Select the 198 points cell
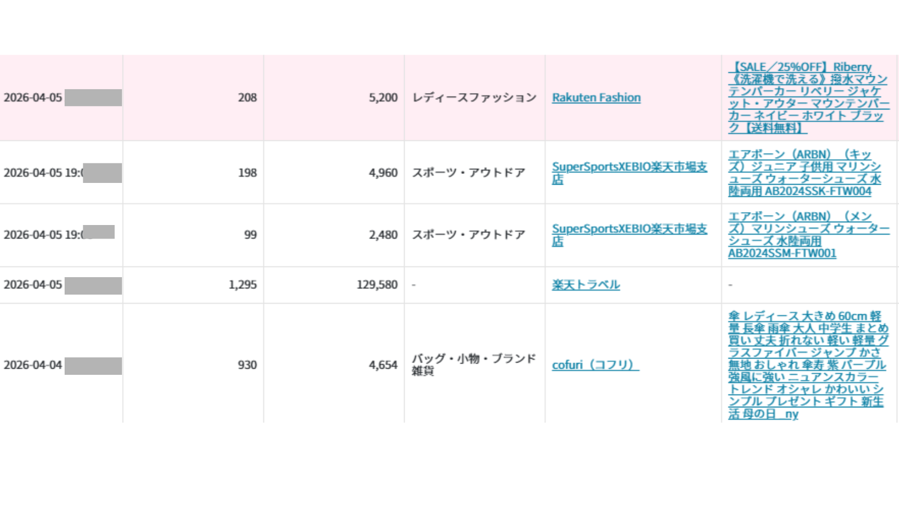Screen dimensions: 899x505 [x=247, y=173]
